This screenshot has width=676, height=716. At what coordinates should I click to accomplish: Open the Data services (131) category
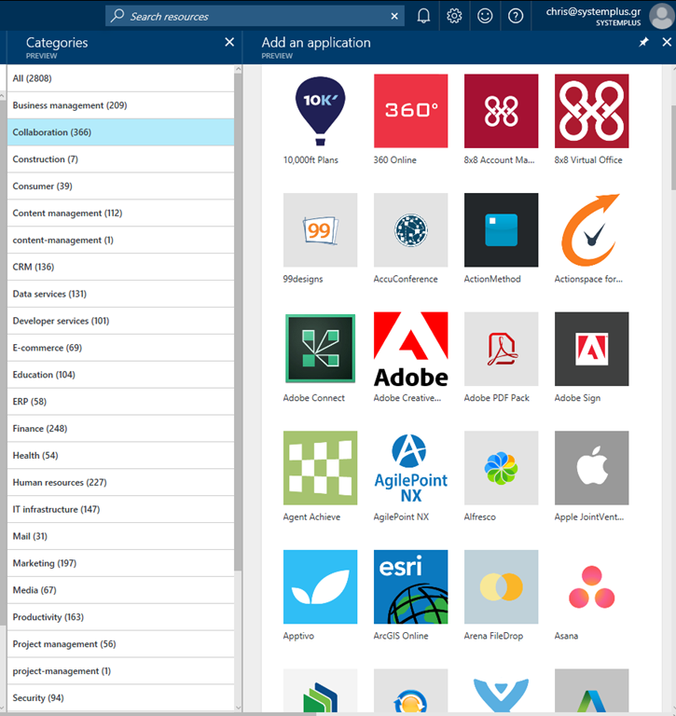coord(120,294)
